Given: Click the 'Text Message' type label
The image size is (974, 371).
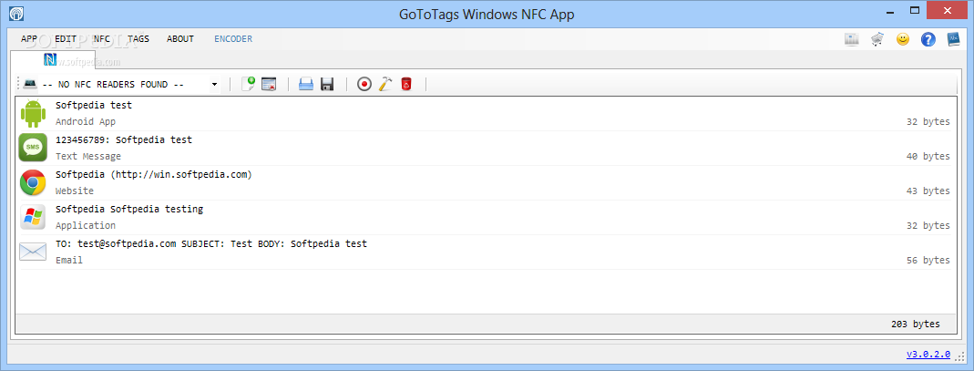Looking at the screenshot, I should tap(88, 157).
